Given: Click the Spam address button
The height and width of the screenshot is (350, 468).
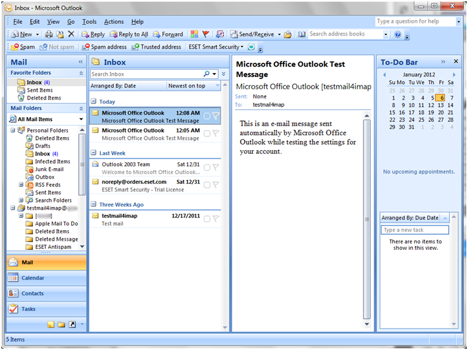Looking at the screenshot, I should click(x=104, y=47).
